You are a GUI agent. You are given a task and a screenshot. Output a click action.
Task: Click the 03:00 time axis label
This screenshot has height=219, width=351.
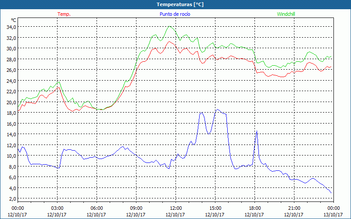tap(57, 208)
